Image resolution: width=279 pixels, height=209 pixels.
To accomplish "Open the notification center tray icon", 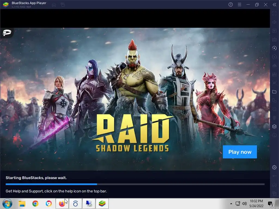I will (271, 204).
